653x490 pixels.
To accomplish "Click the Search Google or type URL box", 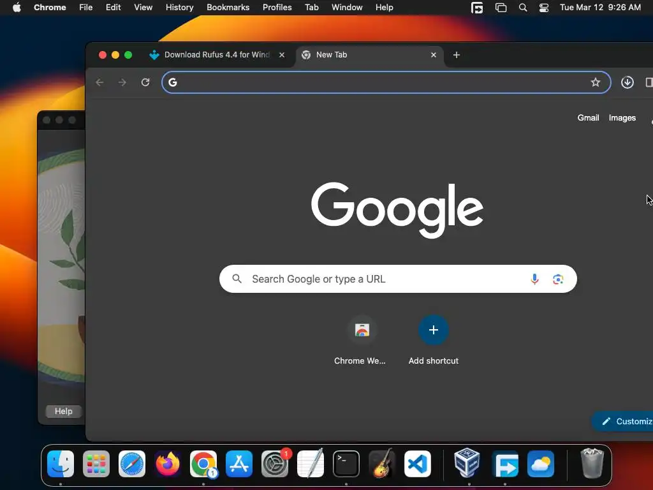I will [x=398, y=279].
